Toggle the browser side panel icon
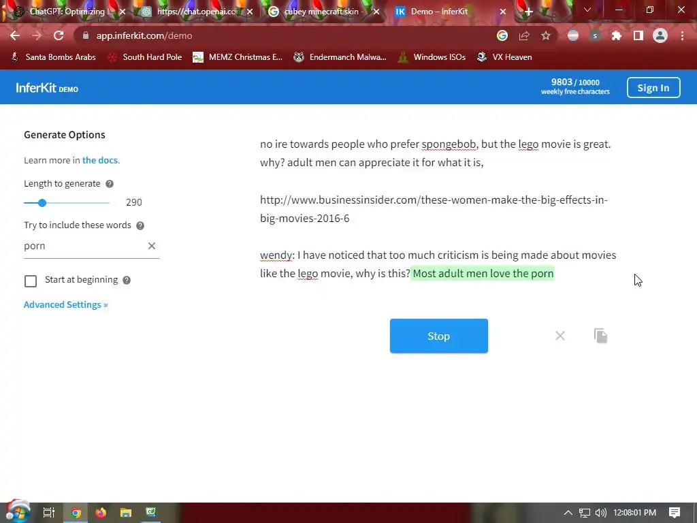The width and height of the screenshot is (697, 523). pos(638,35)
